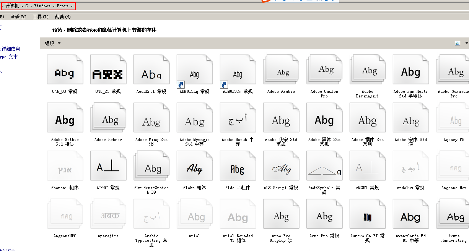Select Adobe 仿宋 Std 常规 font
The image size is (469, 251).
click(x=281, y=118)
